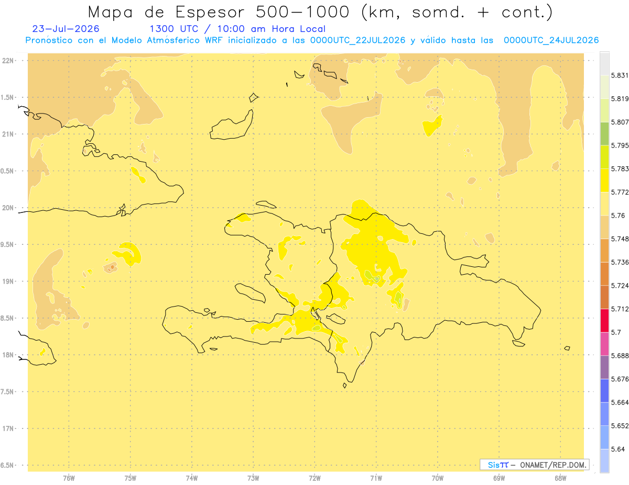This screenshot has height=485, width=629.
Task: Select the date '23-Jul-2026'
Action: click(x=66, y=29)
